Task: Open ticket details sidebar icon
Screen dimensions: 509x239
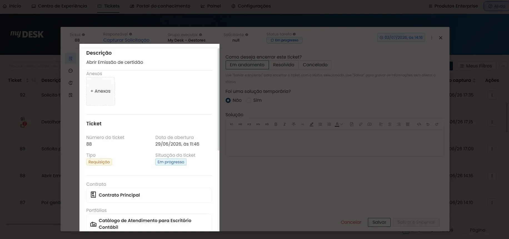Action: pyautogui.click(x=71, y=59)
